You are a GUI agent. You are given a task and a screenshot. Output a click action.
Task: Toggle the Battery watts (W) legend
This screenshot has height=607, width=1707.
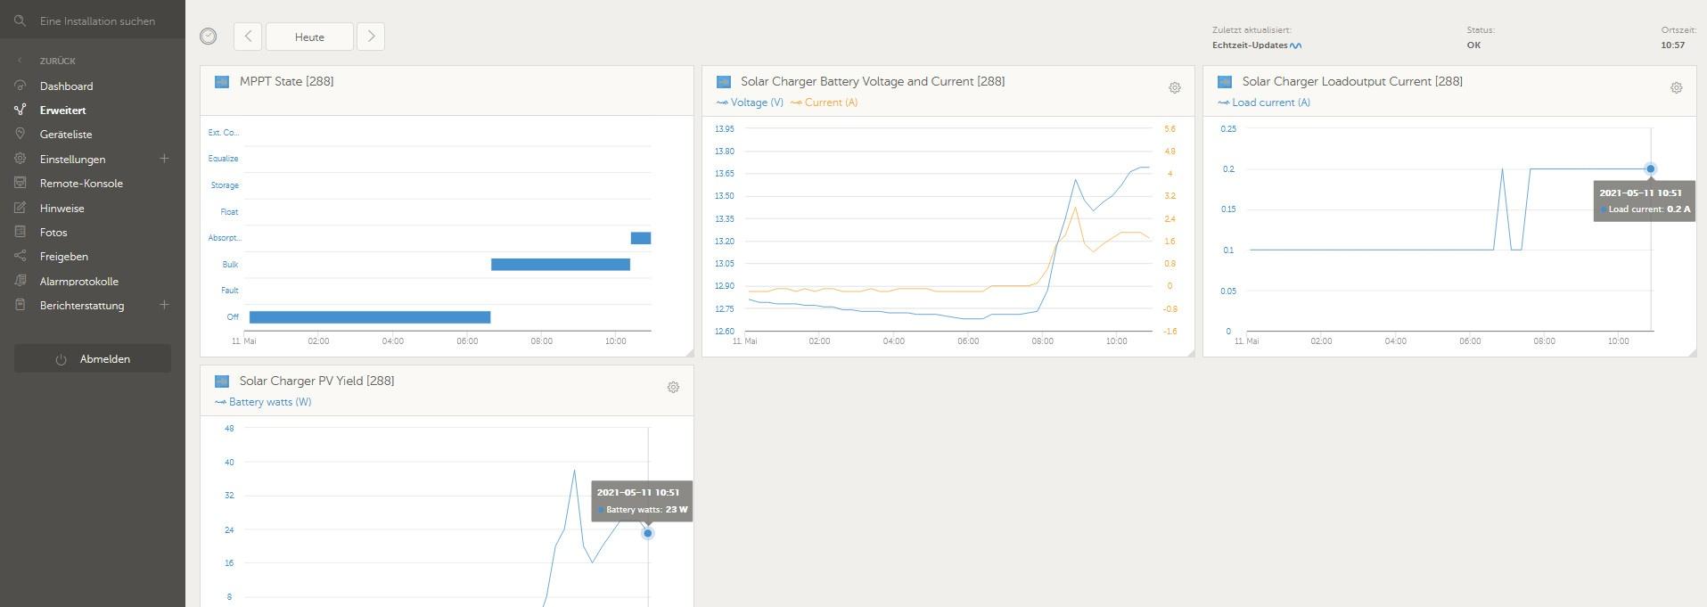pos(263,402)
